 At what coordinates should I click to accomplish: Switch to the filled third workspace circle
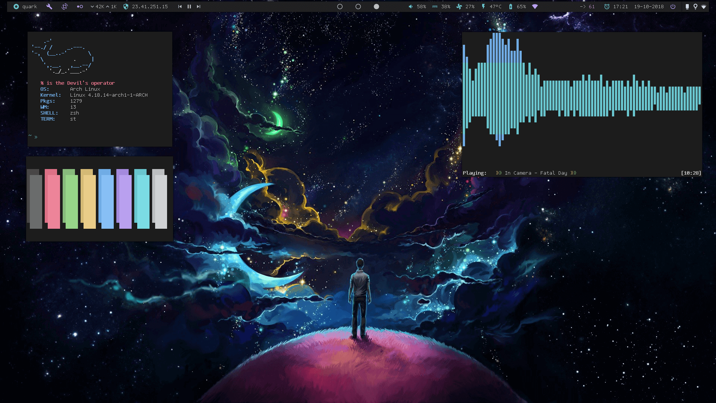coord(376,7)
